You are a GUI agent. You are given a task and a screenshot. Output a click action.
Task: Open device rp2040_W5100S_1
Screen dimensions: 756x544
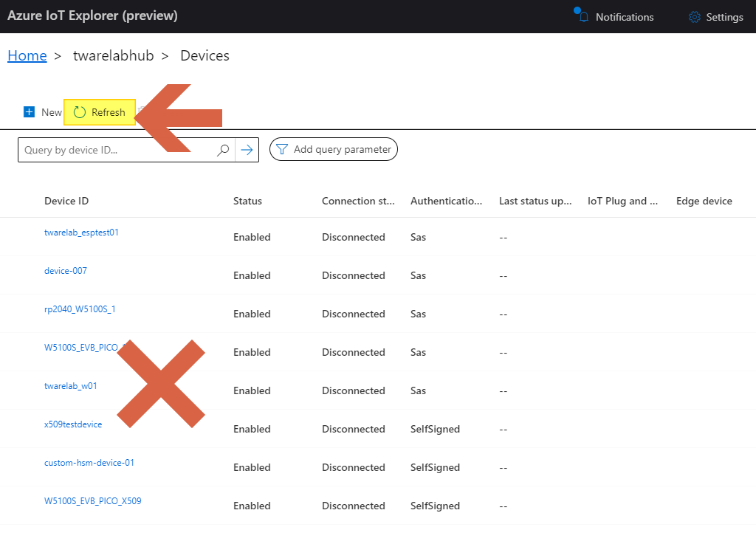(x=80, y=309)
